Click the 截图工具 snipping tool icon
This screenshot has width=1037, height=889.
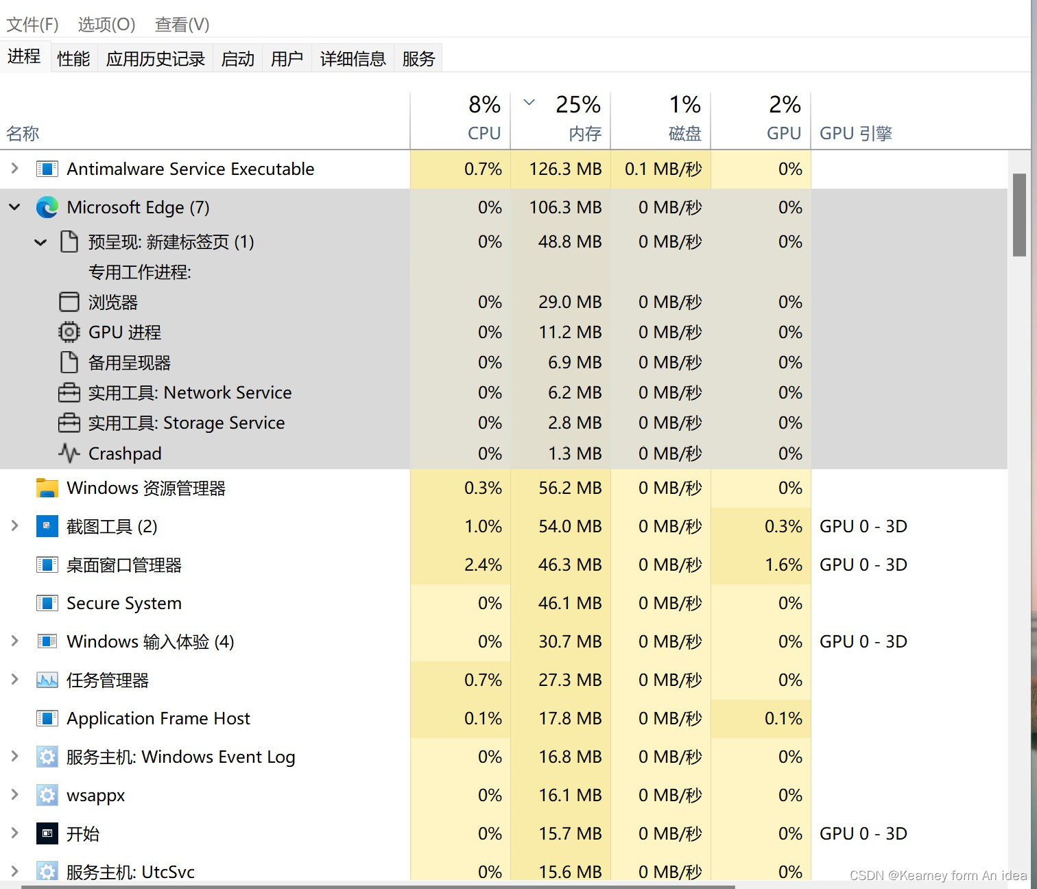pos(47,526)
